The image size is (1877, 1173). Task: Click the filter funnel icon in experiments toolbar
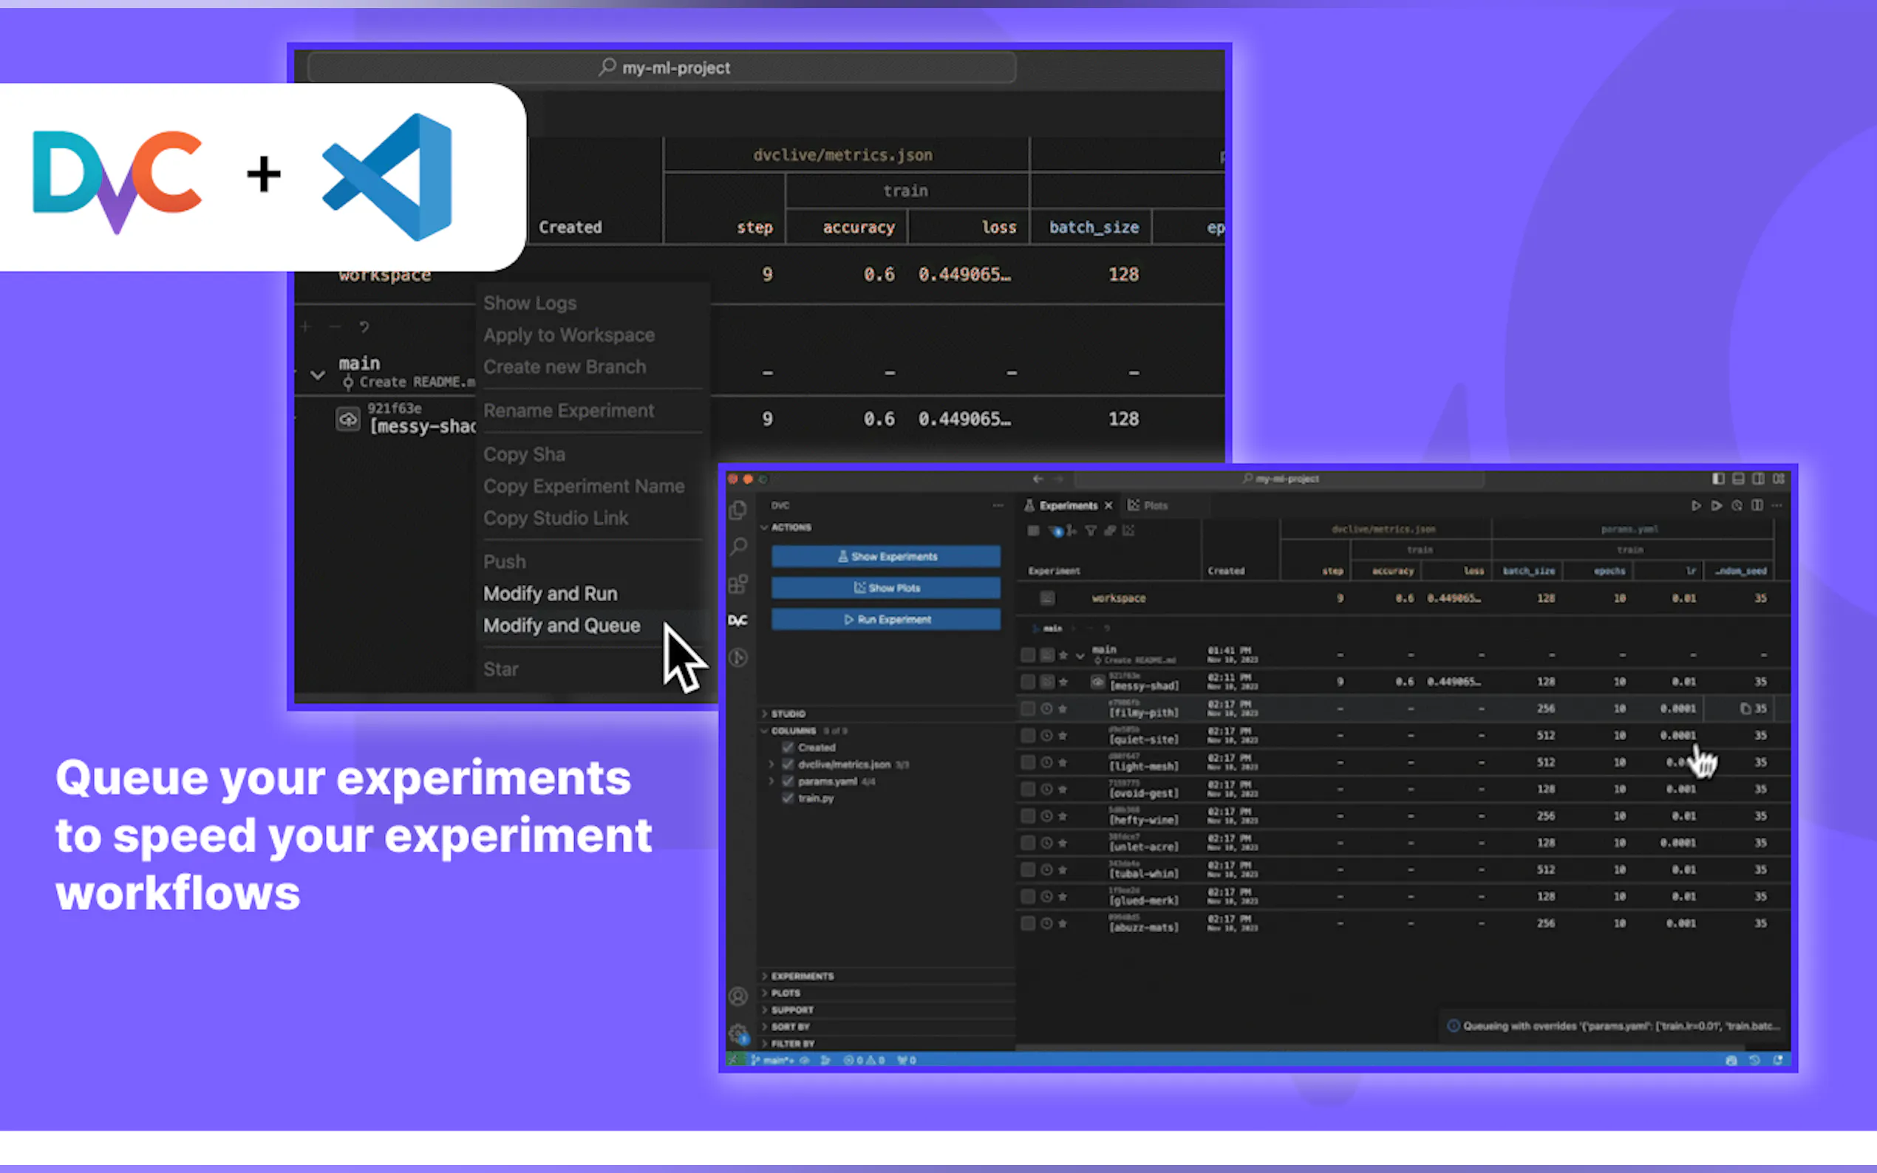[1091, 530]
